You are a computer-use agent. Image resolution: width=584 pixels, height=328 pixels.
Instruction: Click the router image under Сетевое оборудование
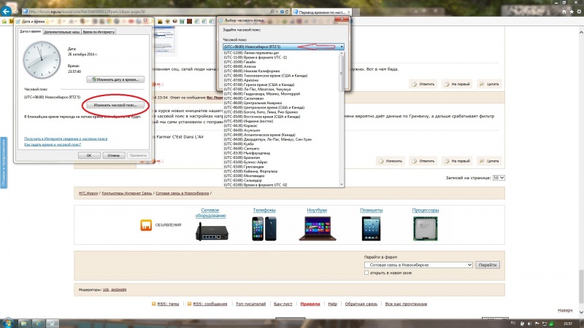[210, 230]
